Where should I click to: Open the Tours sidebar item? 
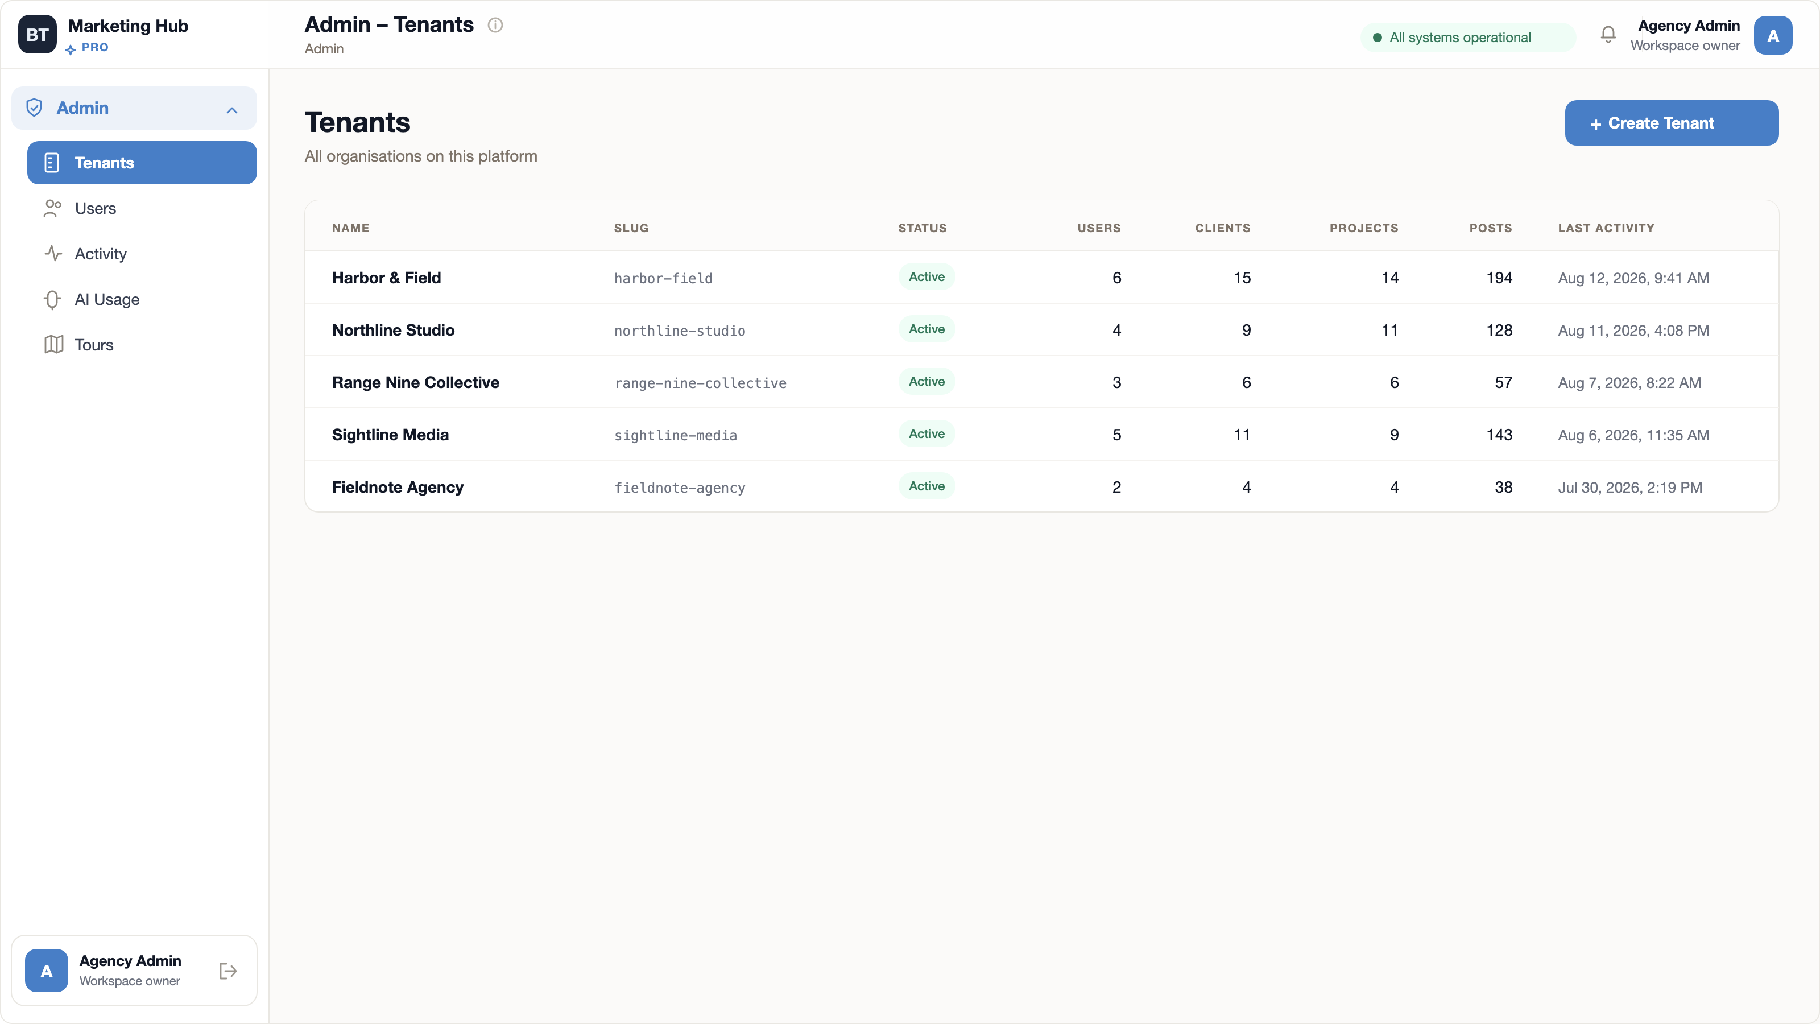[142, 345]
